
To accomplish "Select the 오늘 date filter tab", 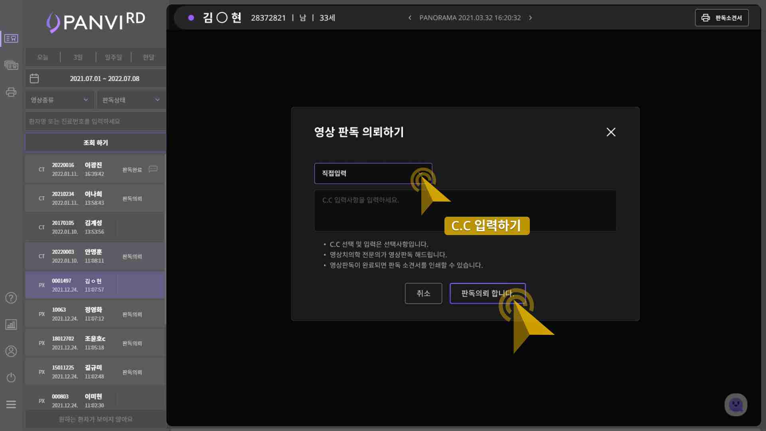I will (x=43, y=57).
